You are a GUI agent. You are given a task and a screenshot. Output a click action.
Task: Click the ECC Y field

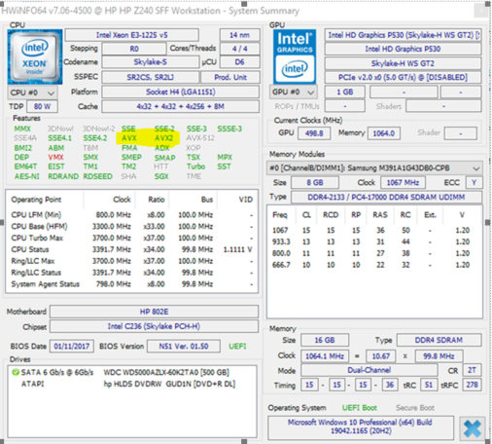pyautogui.click(x=474, y=183)
